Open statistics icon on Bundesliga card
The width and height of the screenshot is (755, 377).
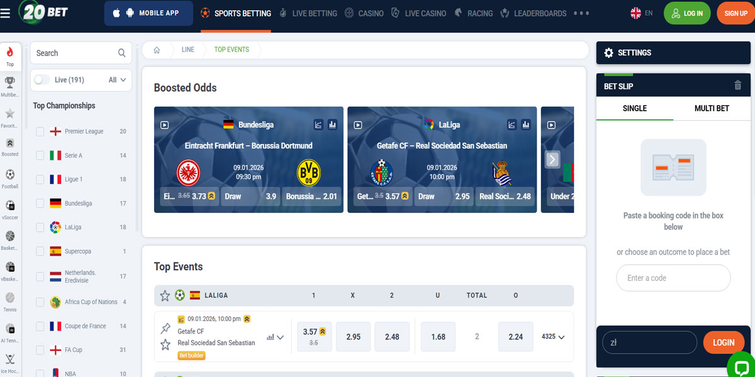[332, 125]
